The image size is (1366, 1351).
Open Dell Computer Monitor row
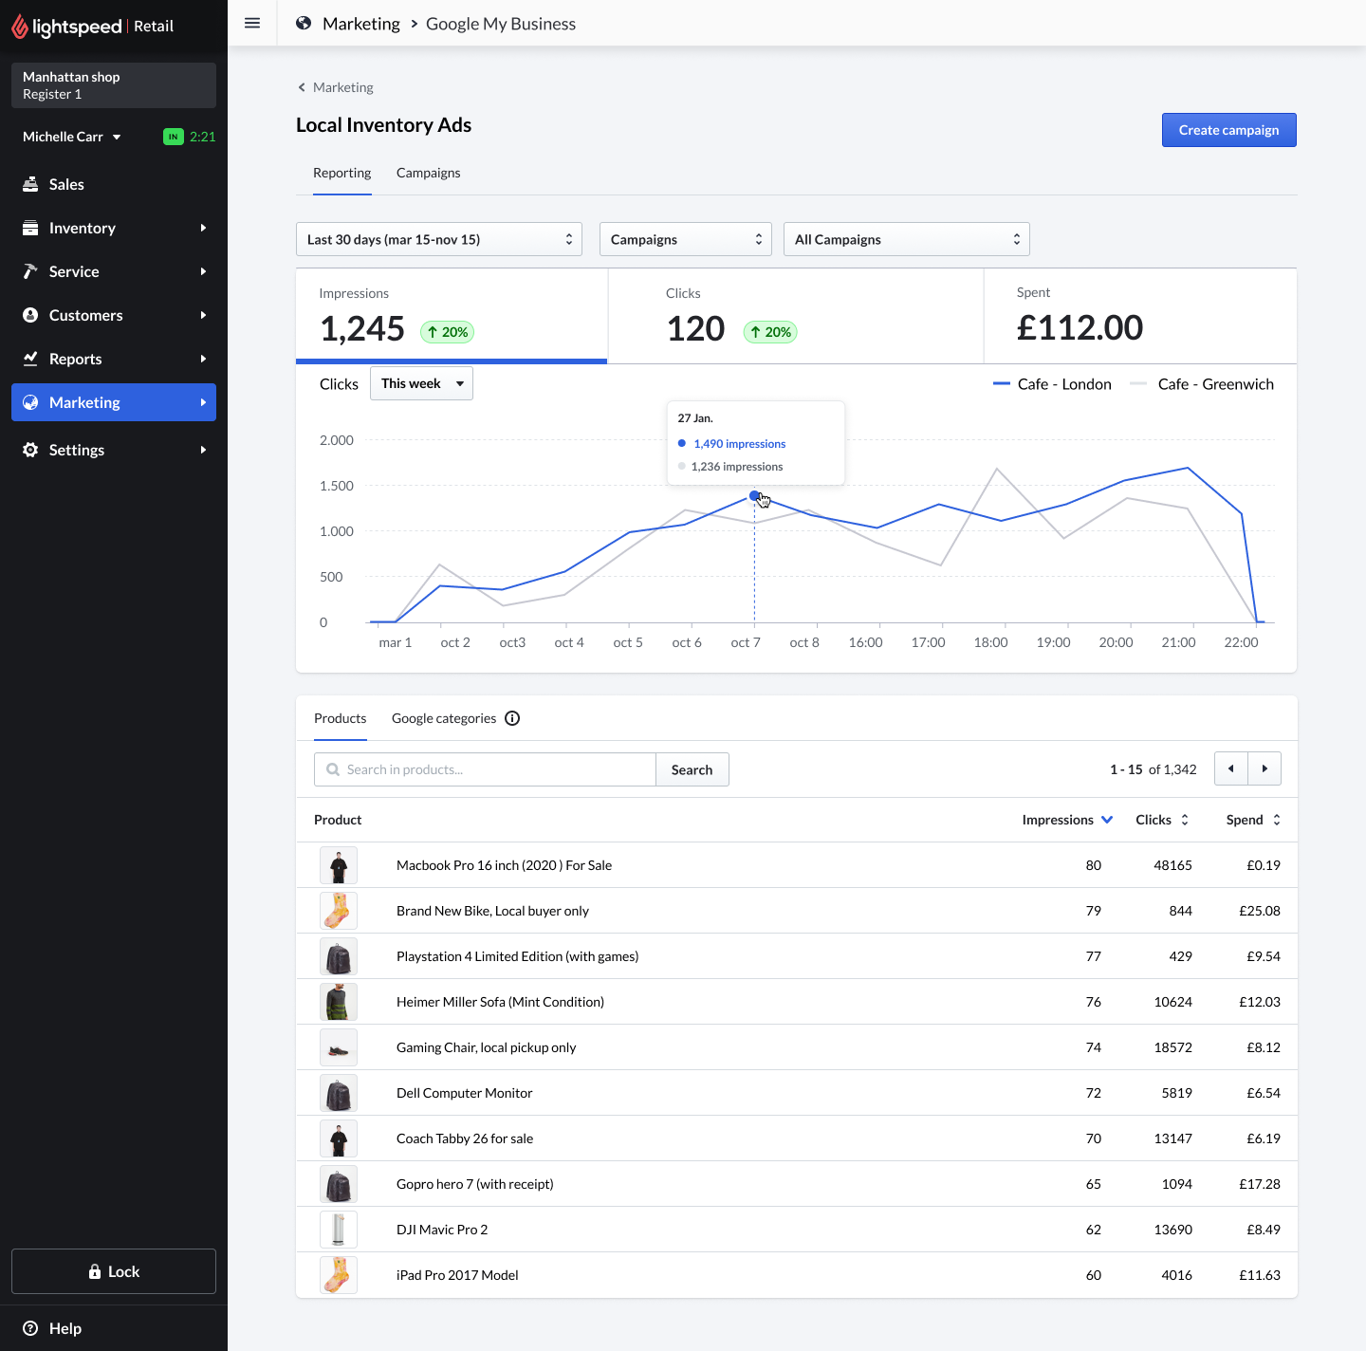[797, 1093]
